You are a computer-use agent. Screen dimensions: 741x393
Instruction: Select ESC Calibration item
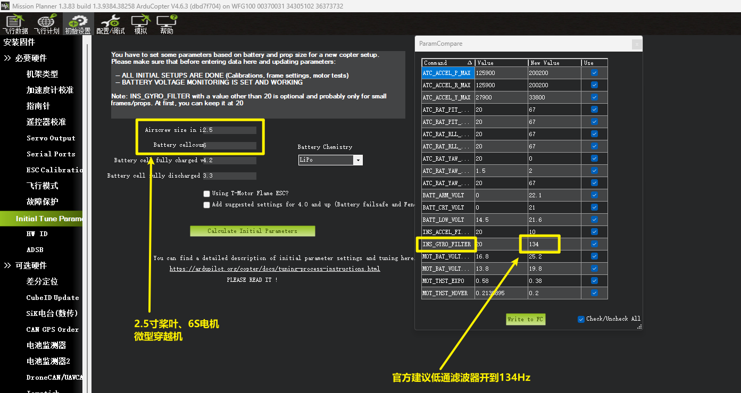pyautogui.click(x=54, y=170)
